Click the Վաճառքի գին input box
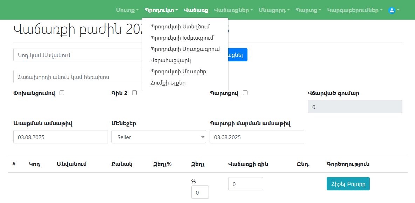The height and width of the screenshot is (203, 415). [x=245, y=184]
